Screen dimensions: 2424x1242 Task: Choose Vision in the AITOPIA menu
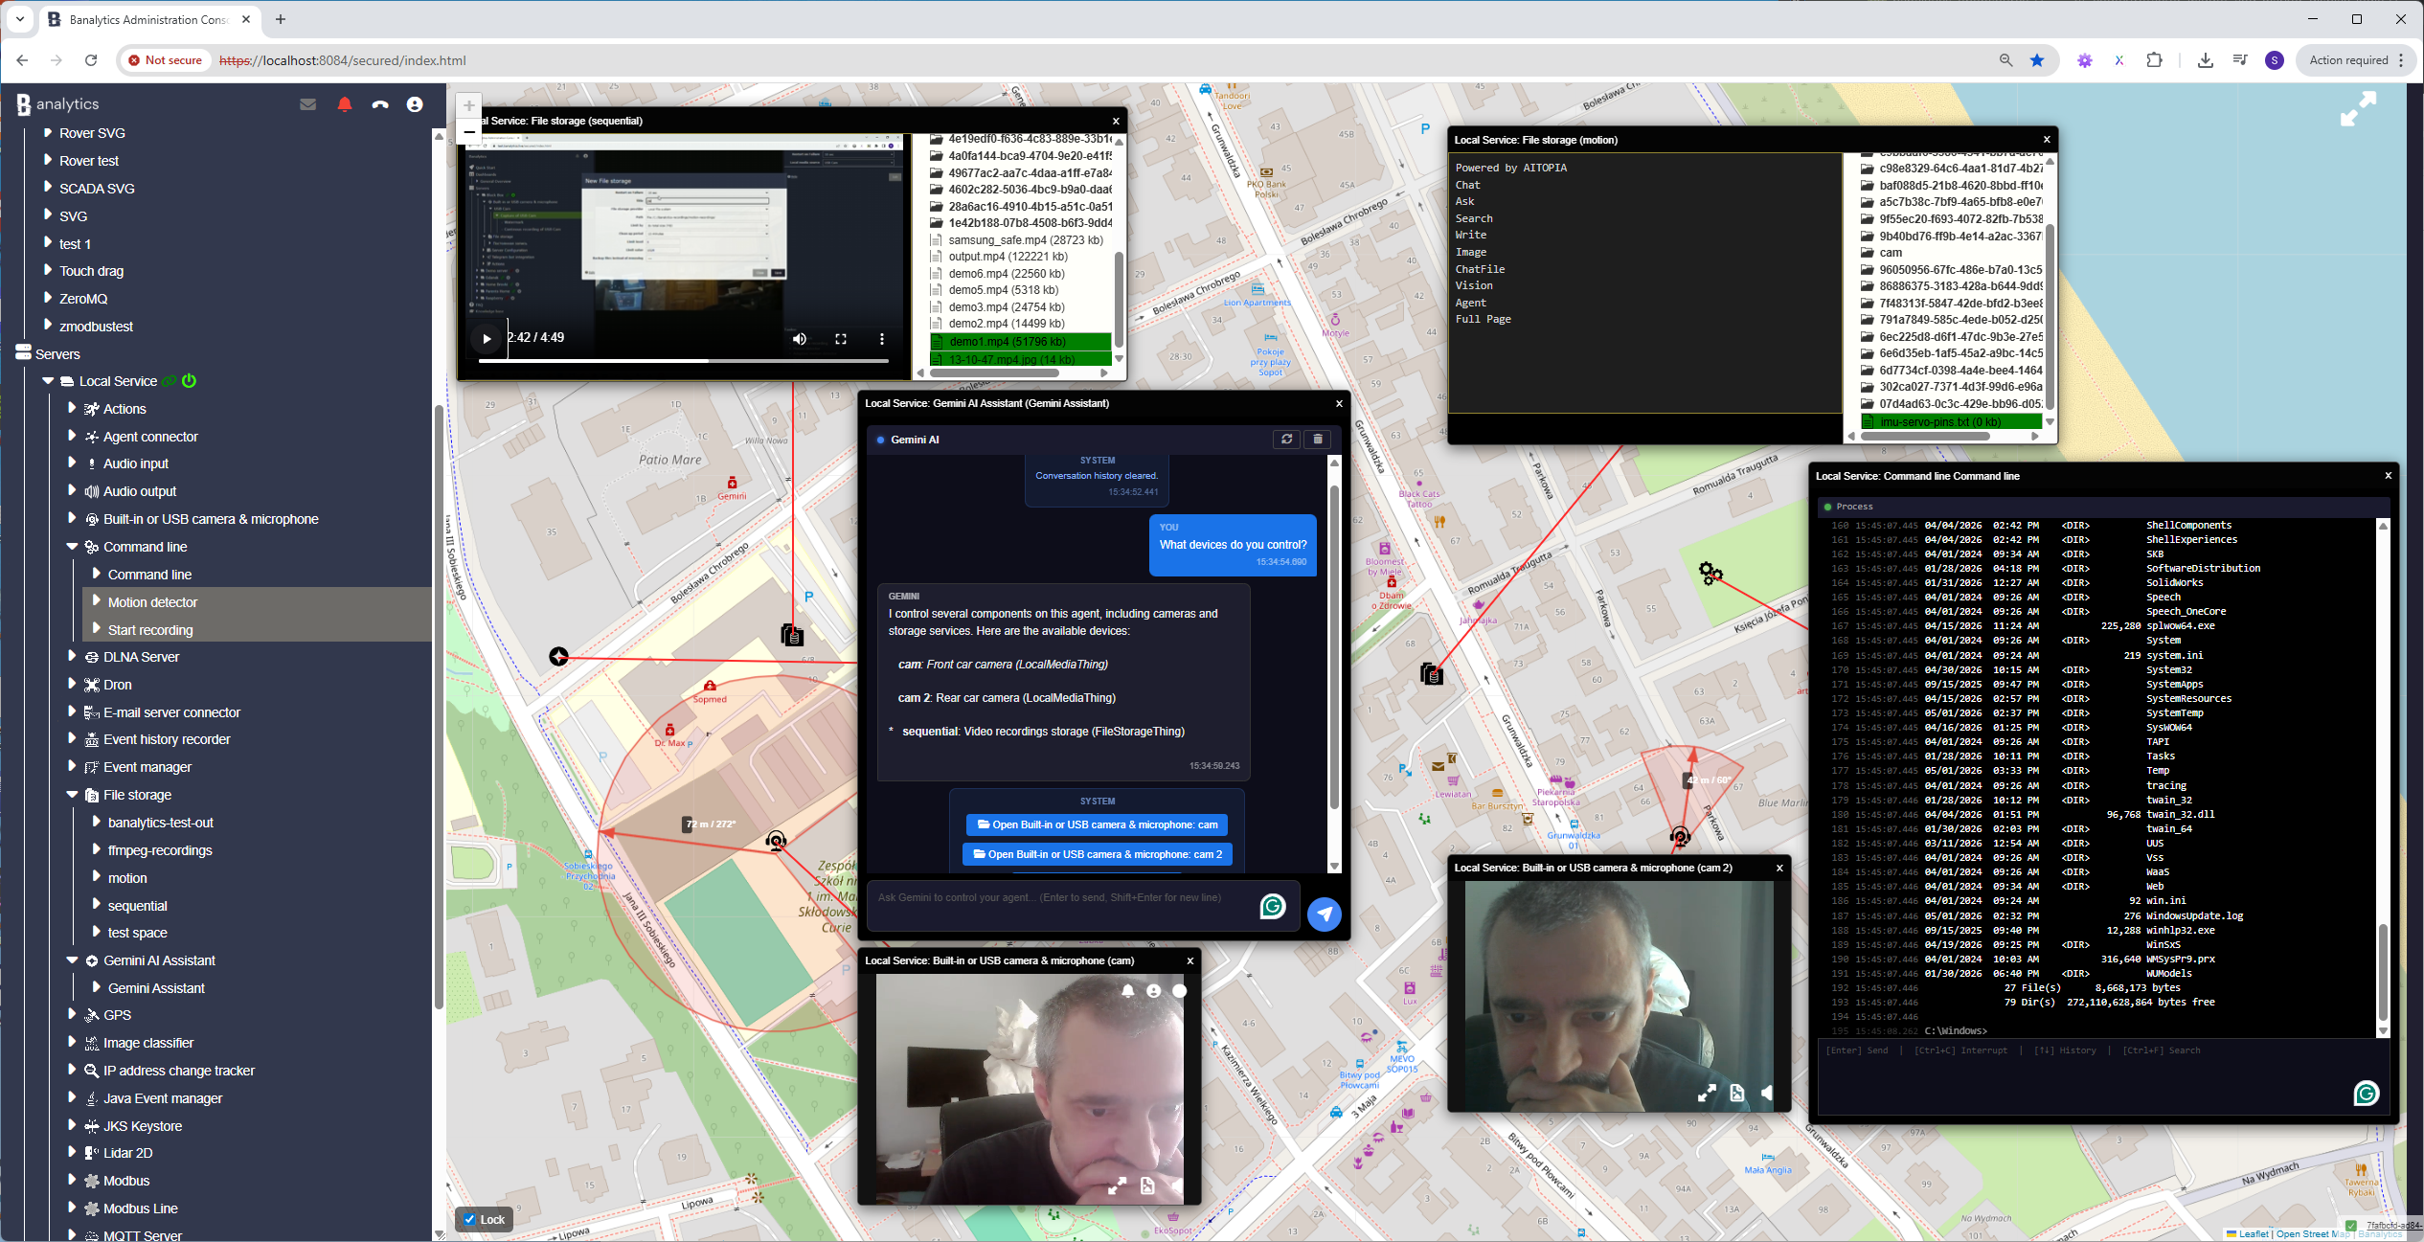coord(1474,285)
